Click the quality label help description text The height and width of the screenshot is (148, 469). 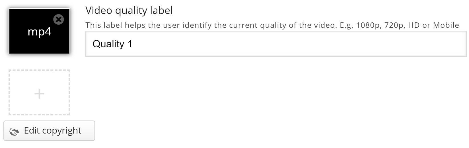pos(272,25)
